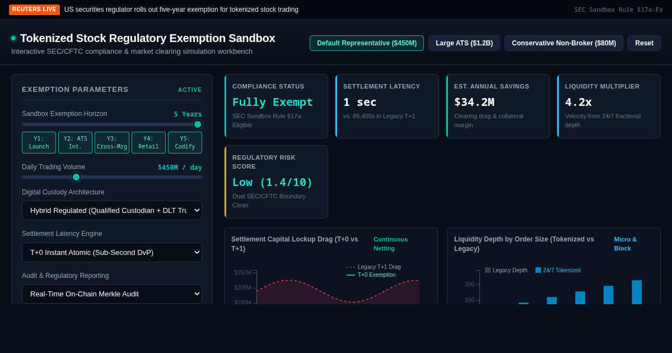Open Audit & Regulatory Reporting dropdown
The image size is (672, 353).
[x=112, y=294]
